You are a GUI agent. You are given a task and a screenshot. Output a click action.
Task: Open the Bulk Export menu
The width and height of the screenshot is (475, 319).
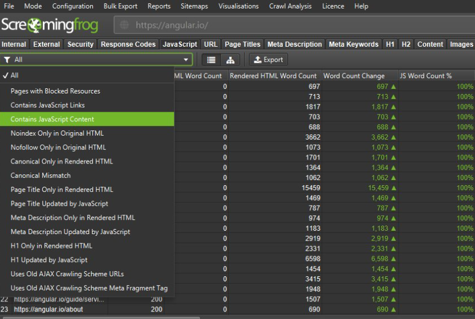(120, 6)
